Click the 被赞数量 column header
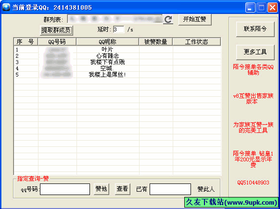280x209 pixels. point(156,42)
